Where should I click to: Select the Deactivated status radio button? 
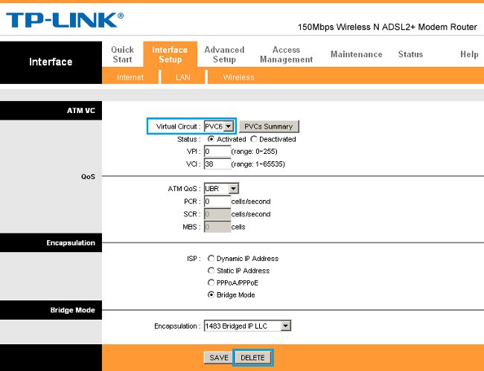254,139
